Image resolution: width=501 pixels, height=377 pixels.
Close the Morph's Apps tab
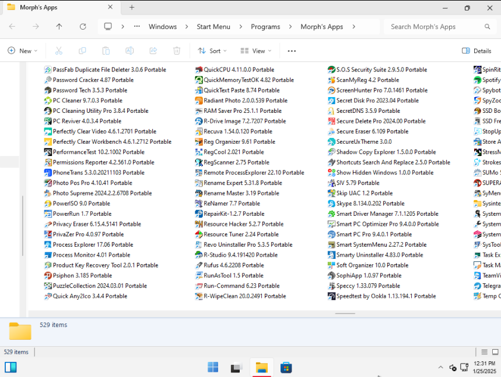(110, 7)
